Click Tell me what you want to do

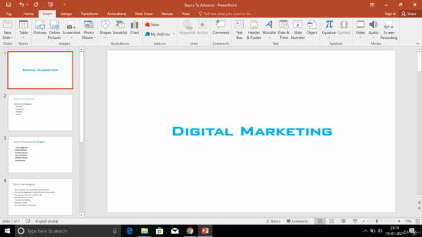tap(226, 14)
